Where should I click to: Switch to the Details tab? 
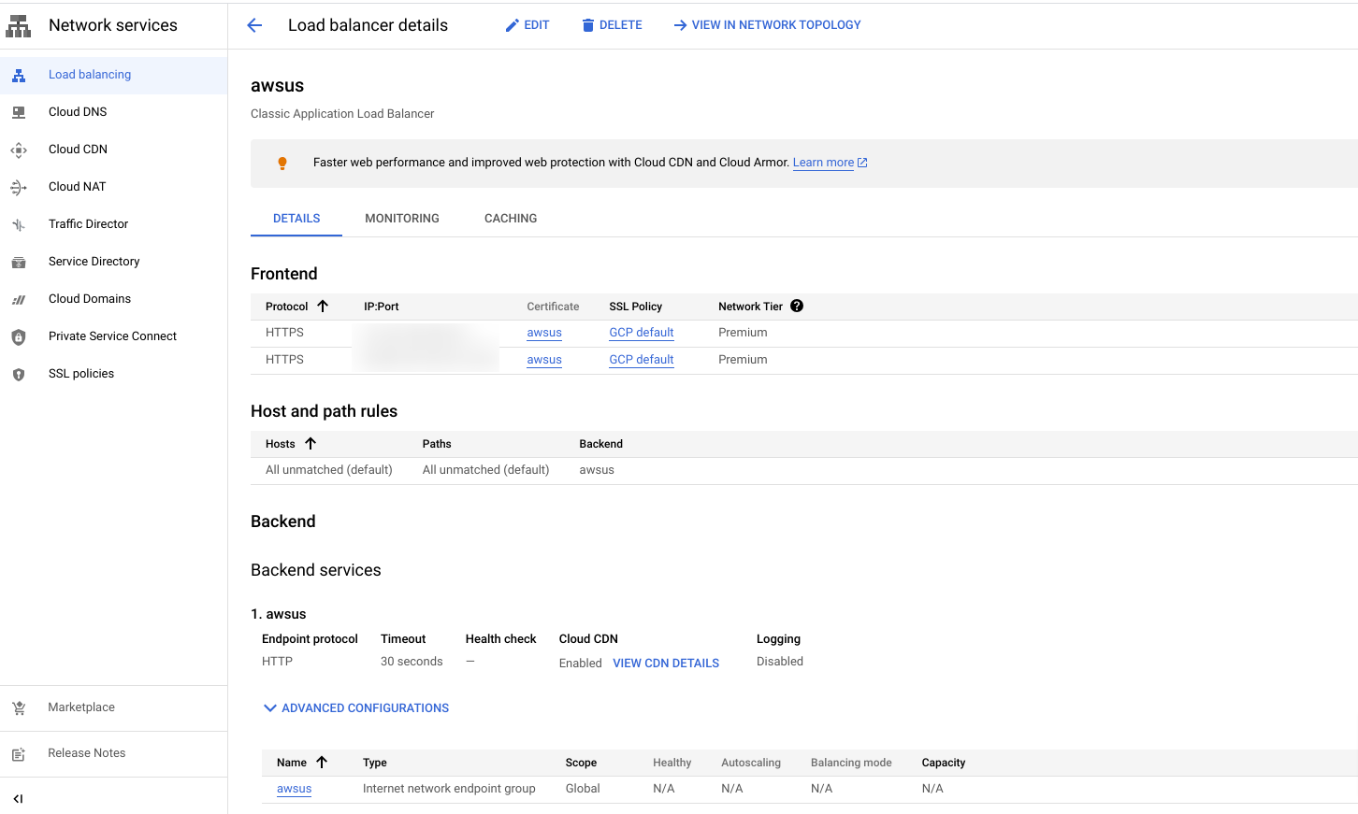[x=296, y=219]
